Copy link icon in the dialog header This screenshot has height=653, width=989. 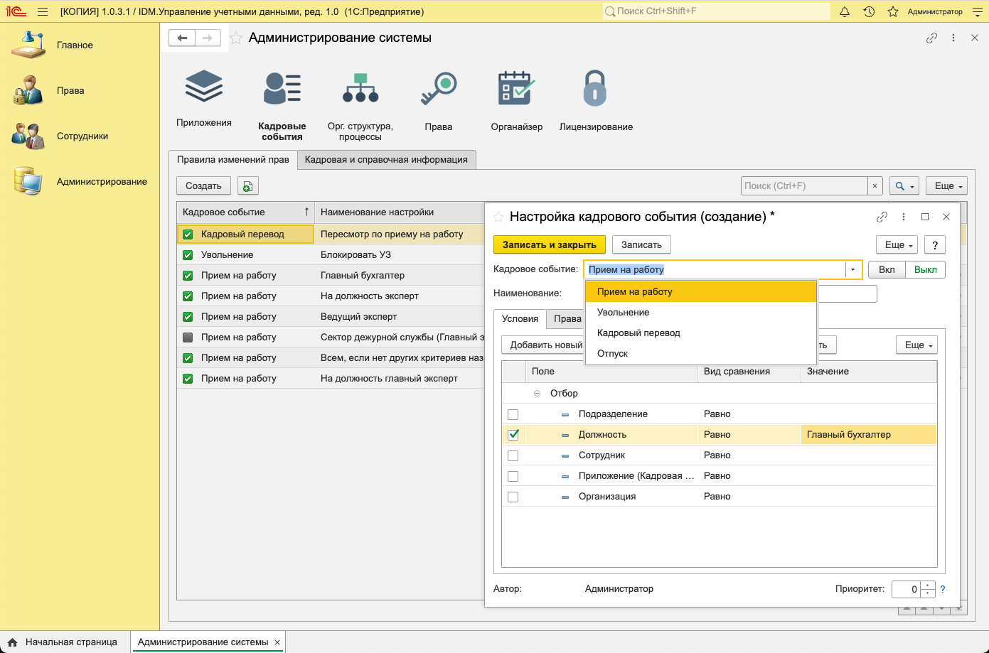click(882, 217)
